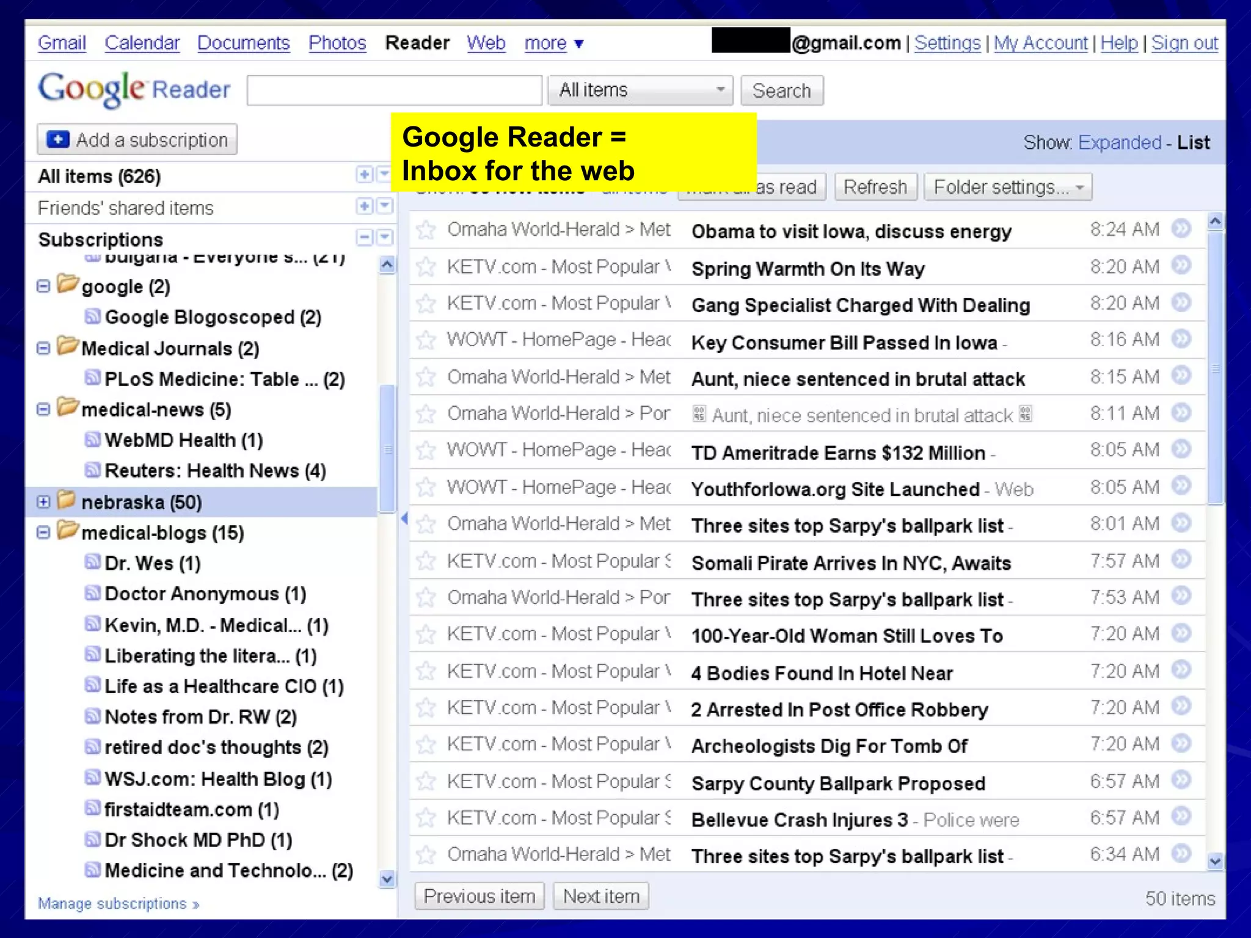Collapse the Subscriptions section with the minus icon
This screenshot has width=1251, height=938.
(364, 238)
